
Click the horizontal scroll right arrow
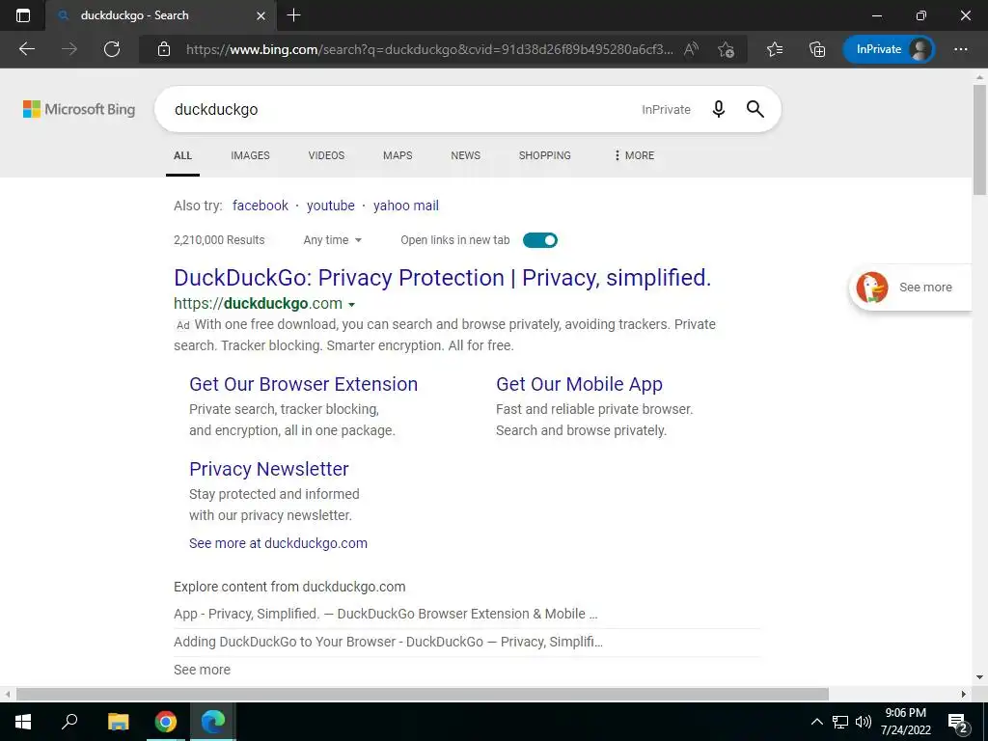pyautogui.click(x=964, y=694)
